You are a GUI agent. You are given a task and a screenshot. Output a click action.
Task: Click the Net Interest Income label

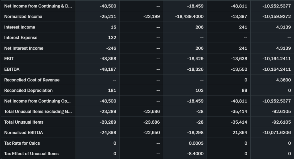click(x=24, y=48)
